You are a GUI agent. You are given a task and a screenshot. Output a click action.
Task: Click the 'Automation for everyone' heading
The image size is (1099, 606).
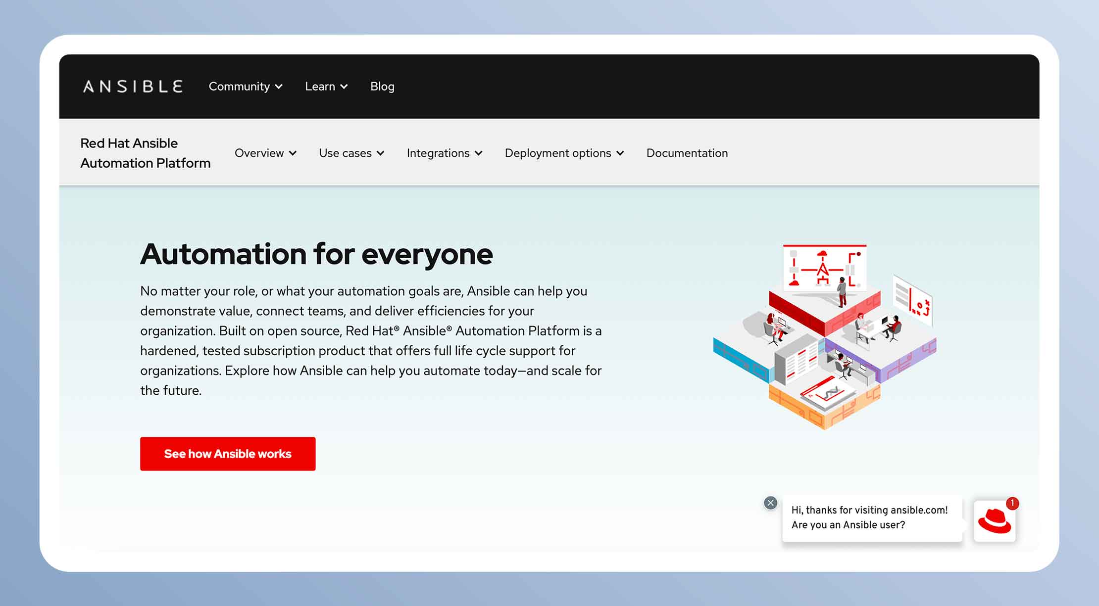[316, 254]
